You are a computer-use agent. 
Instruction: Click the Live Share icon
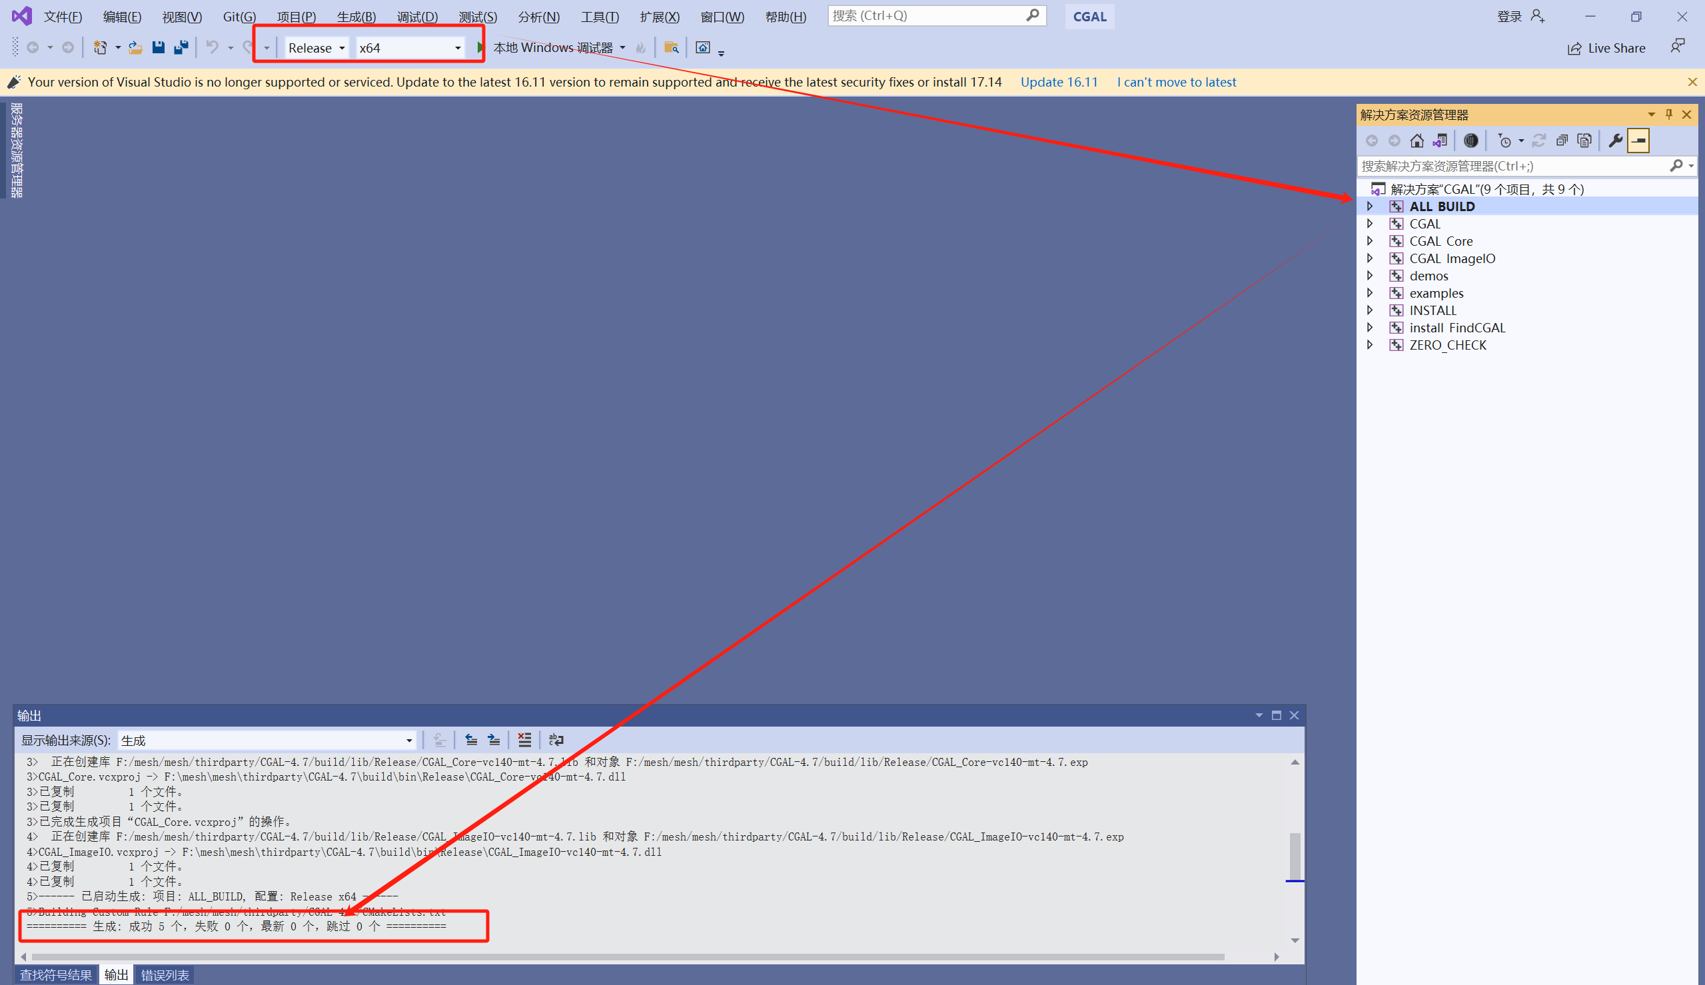(x=1575, y=49)
